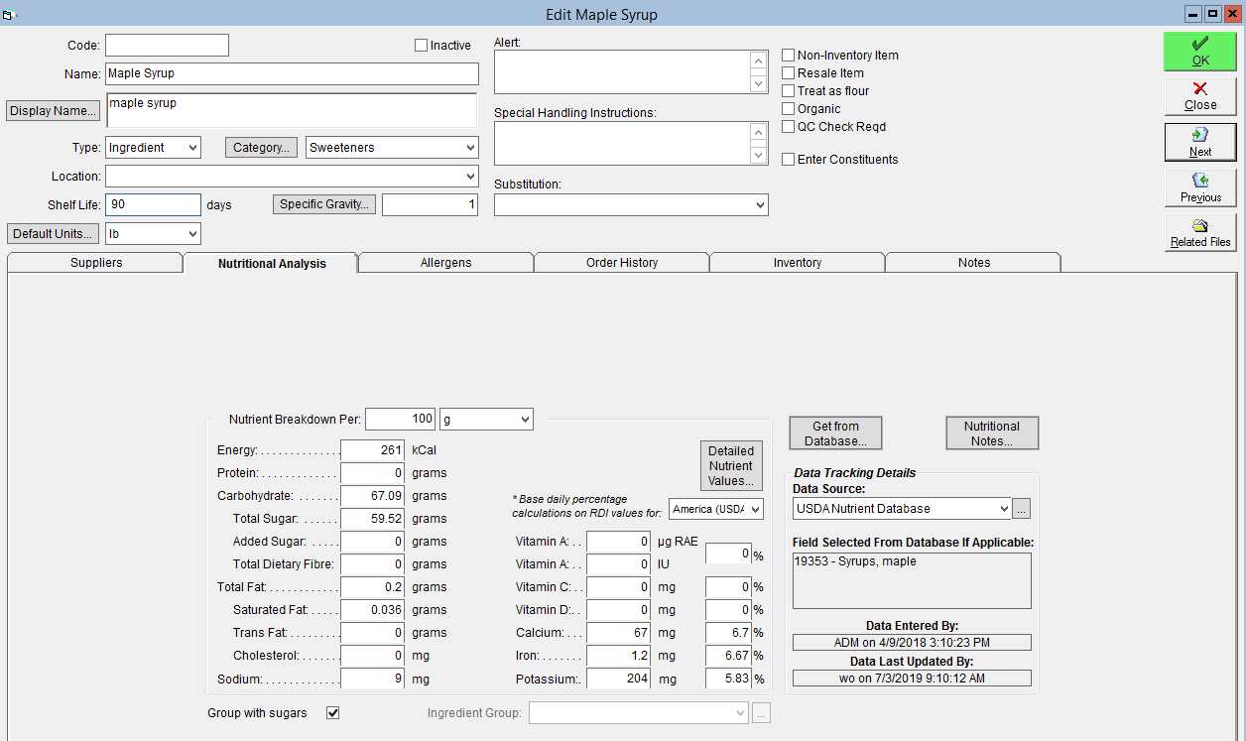Viewport: 1246px width, 741px height.
Task: Open the Ingredient Group dropdown
Action: pos(639,713)
